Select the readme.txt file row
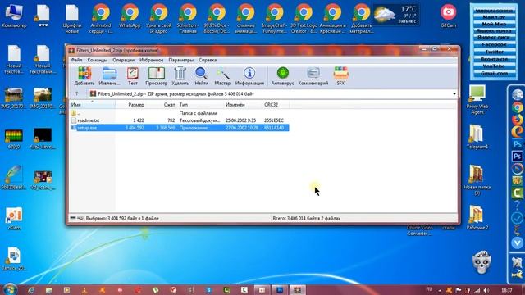 pos(180,120)
